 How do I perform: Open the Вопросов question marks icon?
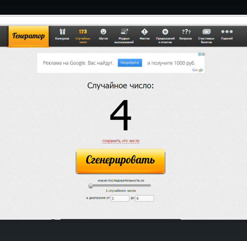click(x=186, y=32)
